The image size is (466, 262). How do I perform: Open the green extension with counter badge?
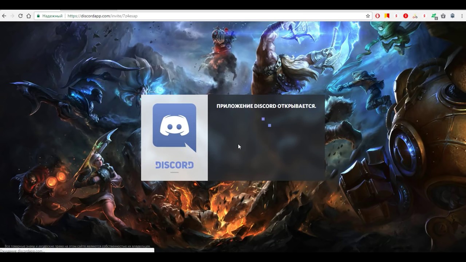tap(434, 16)
